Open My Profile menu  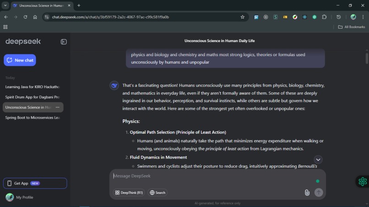point(19,197)
